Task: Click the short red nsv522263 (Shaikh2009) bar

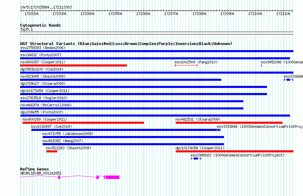Action: [x=52, y=151]
